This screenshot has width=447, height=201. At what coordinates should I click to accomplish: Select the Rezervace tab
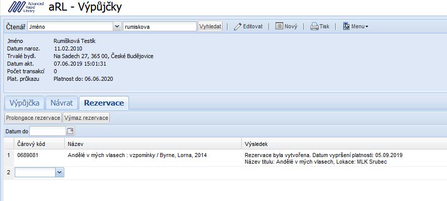point(104,103)
